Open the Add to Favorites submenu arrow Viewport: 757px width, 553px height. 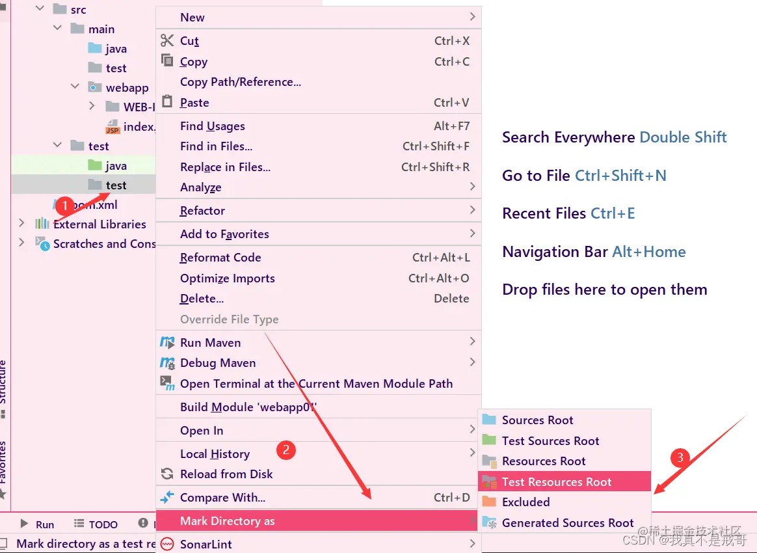[472, 234]
